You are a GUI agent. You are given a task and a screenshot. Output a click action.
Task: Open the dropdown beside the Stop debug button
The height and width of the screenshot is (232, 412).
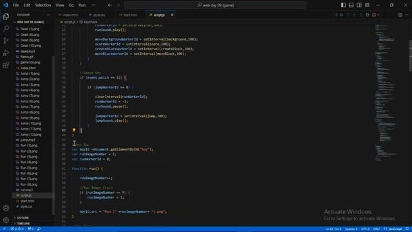click(x=378, y=15)
